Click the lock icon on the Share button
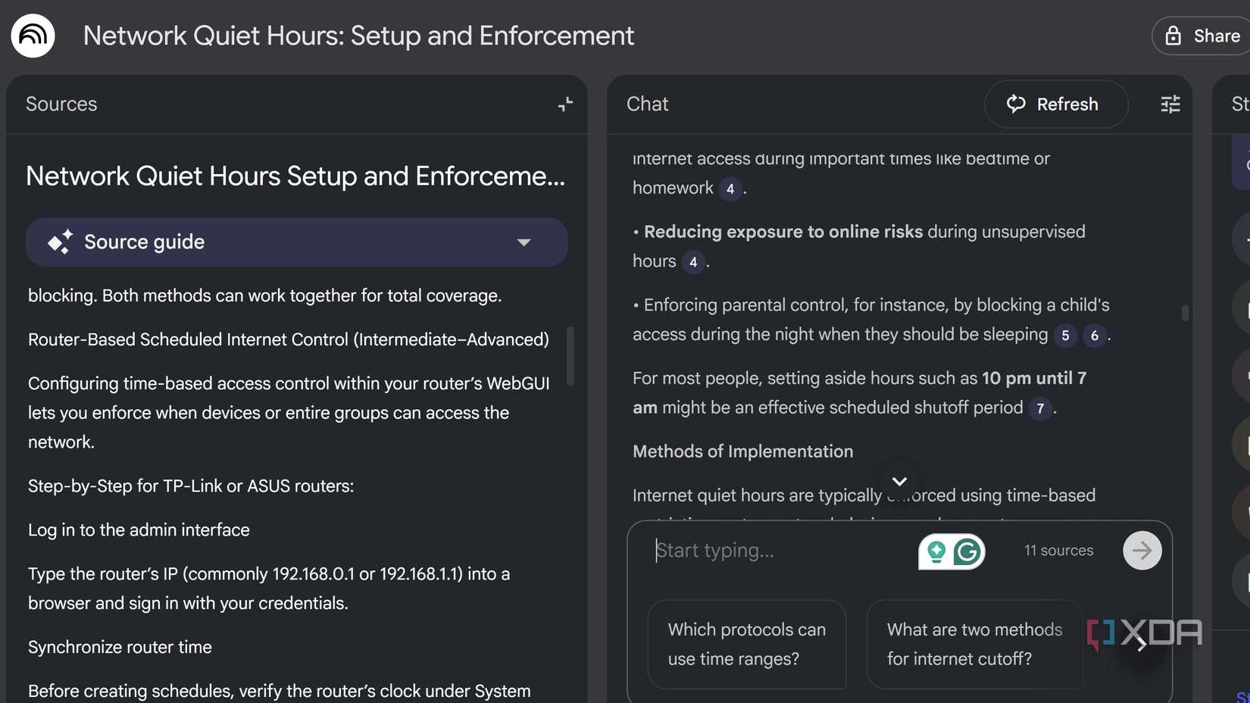Image resolution: width=1250 pixels, height=703 pixels. point(1173,35)
